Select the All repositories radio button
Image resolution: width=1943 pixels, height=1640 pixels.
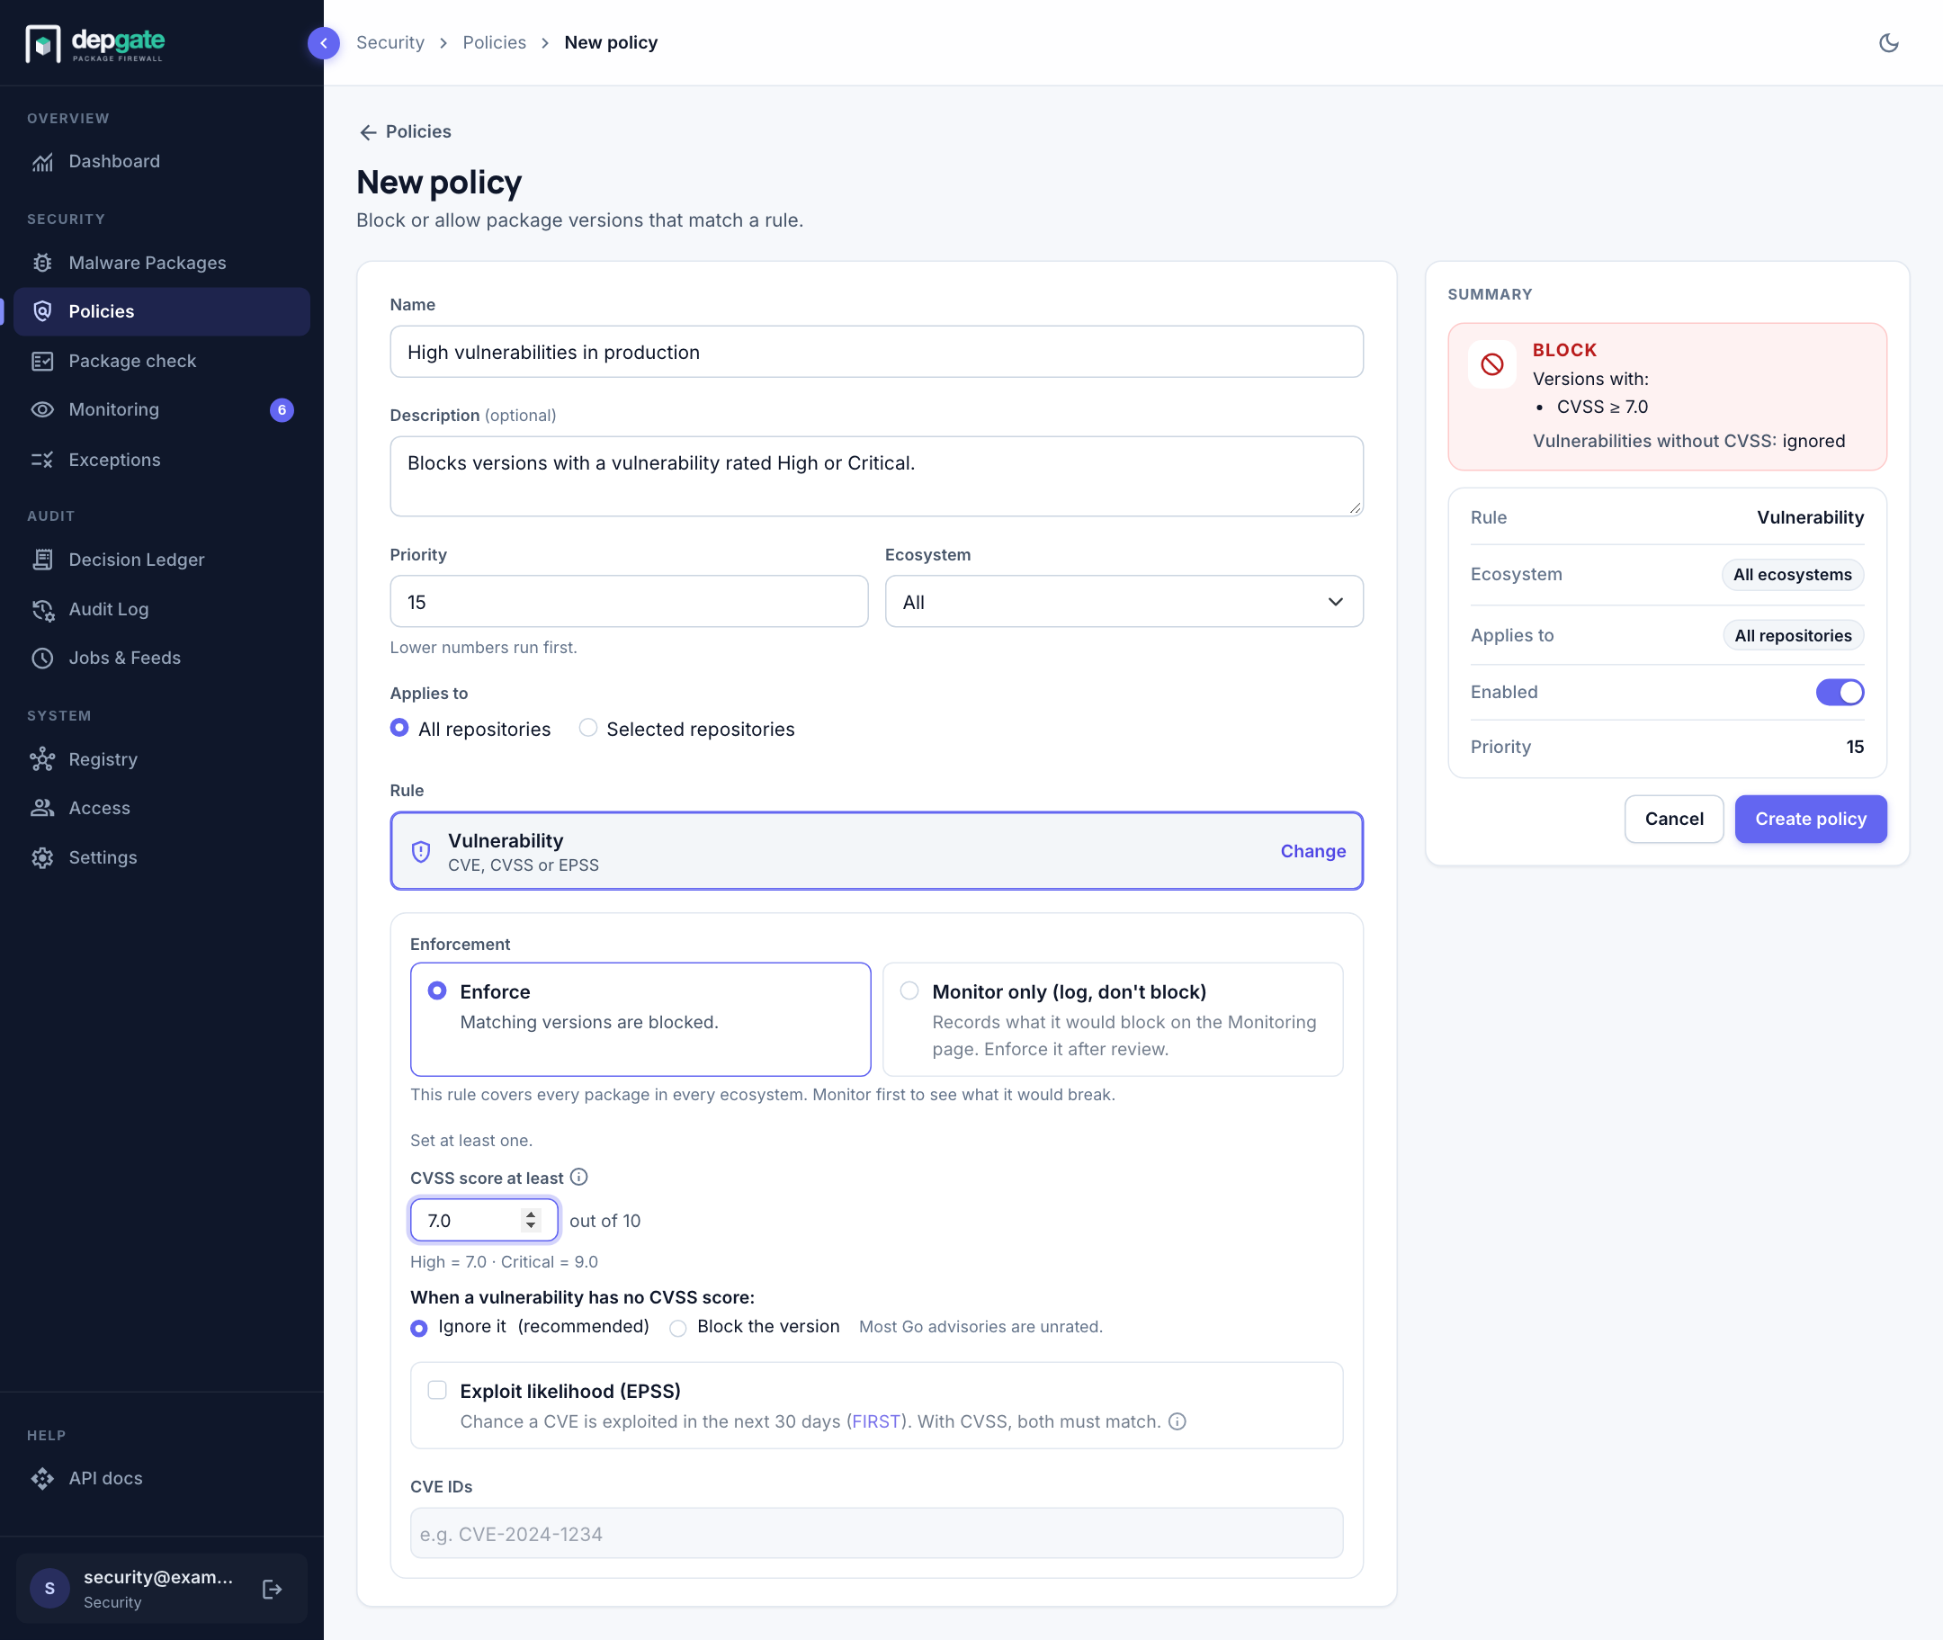pyautogui.click(x=398, y=728)
